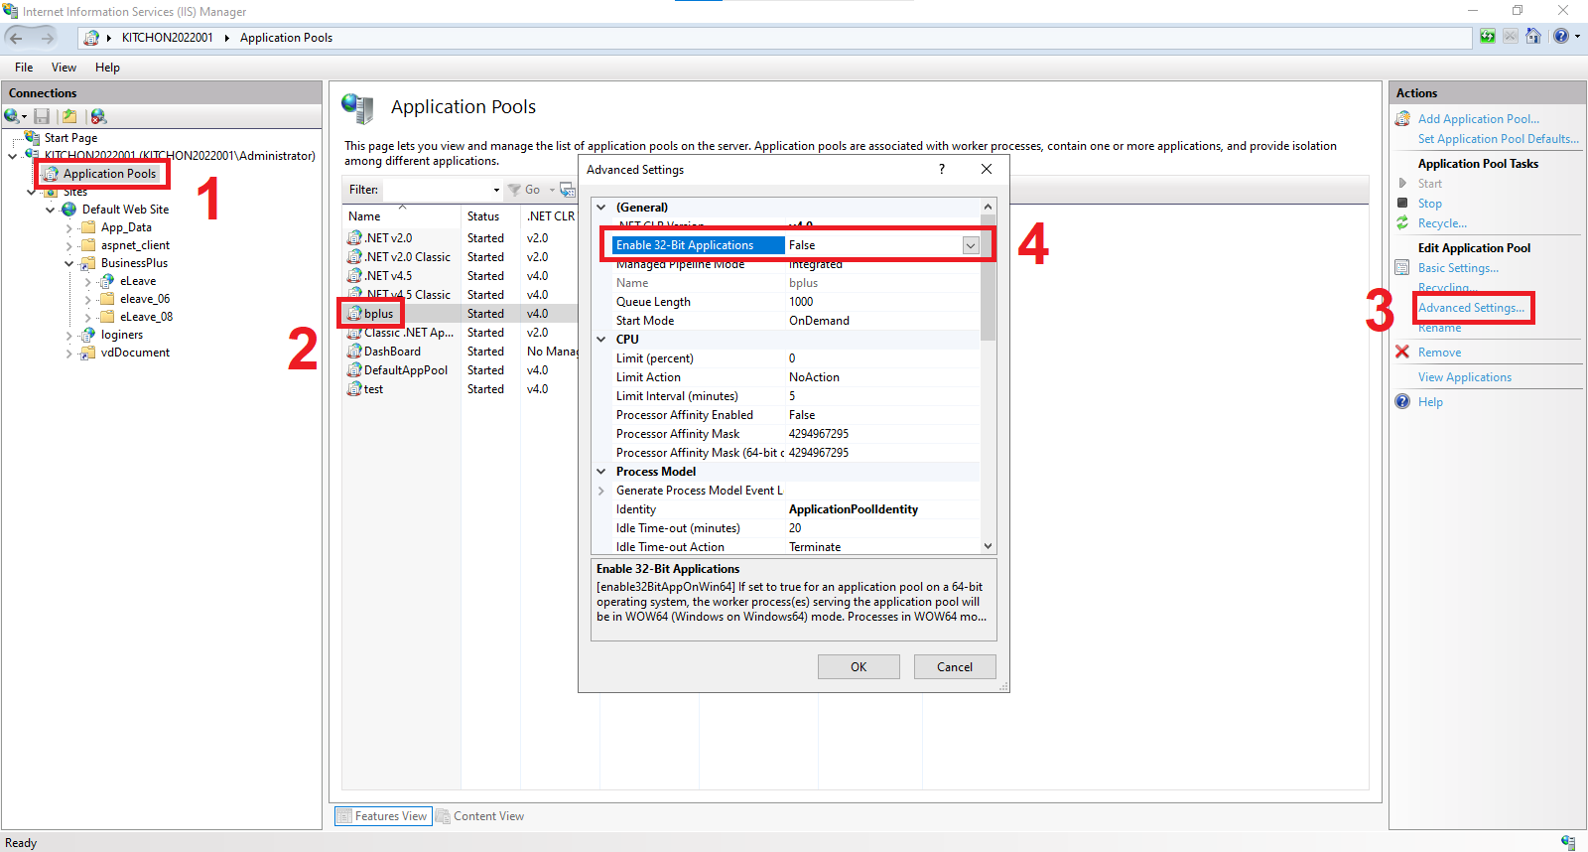This screenshot has height=852, width=1588.
Task: Expand Generate Process Model Event Log entry
Action: click(601, 491)
